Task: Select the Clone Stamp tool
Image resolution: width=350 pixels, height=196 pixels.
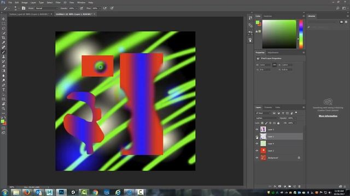Action: click(x=3, y=57)
